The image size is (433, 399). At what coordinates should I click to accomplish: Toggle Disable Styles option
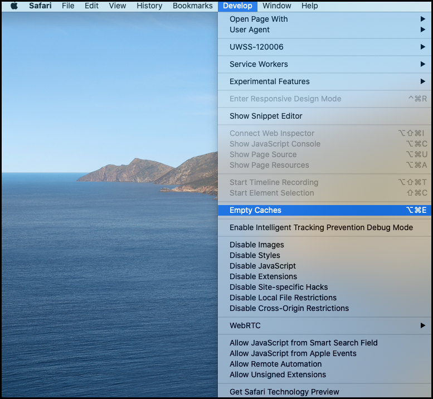point(325,255)
